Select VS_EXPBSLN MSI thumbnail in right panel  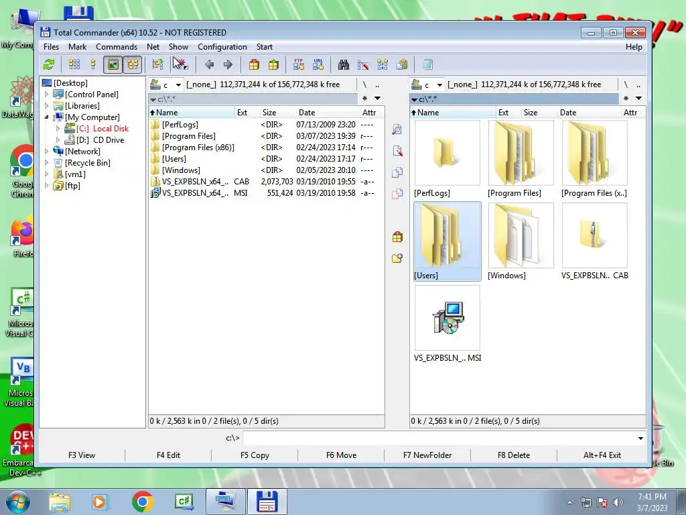pyautogui.click(x=448, y=324)
